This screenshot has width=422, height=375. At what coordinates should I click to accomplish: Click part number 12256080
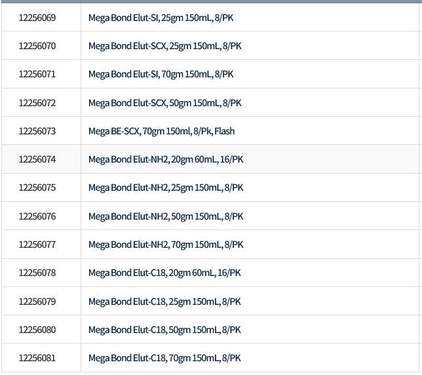tap(37, 330)
